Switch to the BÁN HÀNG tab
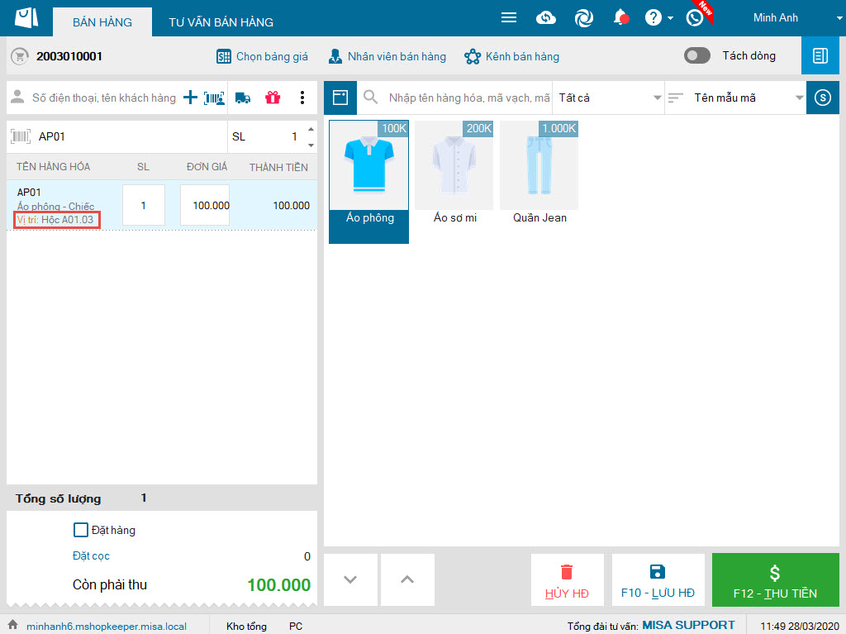 tap(102, 22)
